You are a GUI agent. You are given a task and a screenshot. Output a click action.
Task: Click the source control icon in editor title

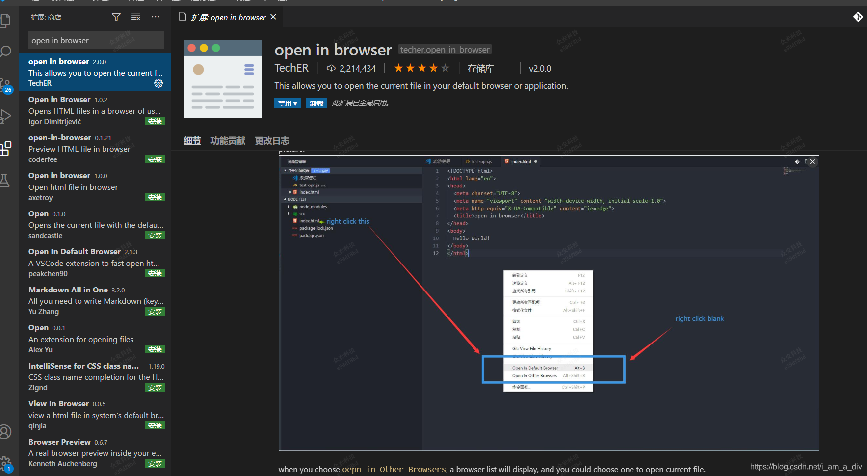point(858,17)
